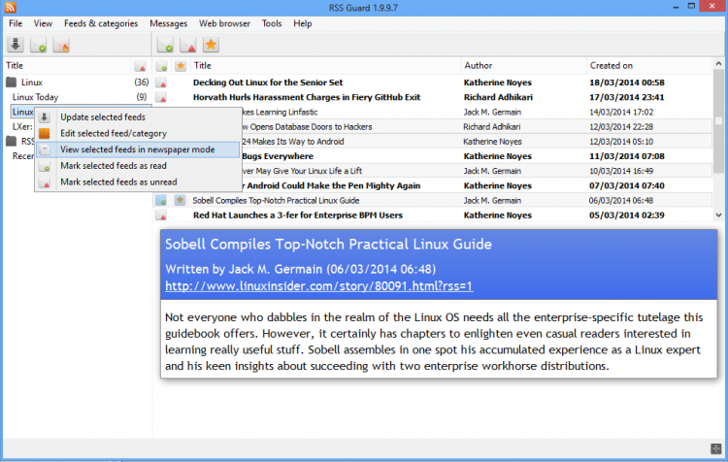Select the Linux Today feed
This screenshot has height=462, width=728.
point(35,97)
